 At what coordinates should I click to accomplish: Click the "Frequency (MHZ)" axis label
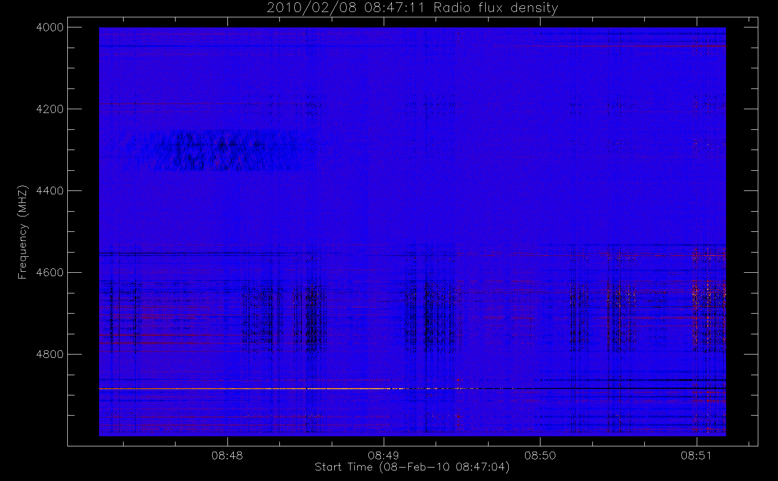point(22,232)
